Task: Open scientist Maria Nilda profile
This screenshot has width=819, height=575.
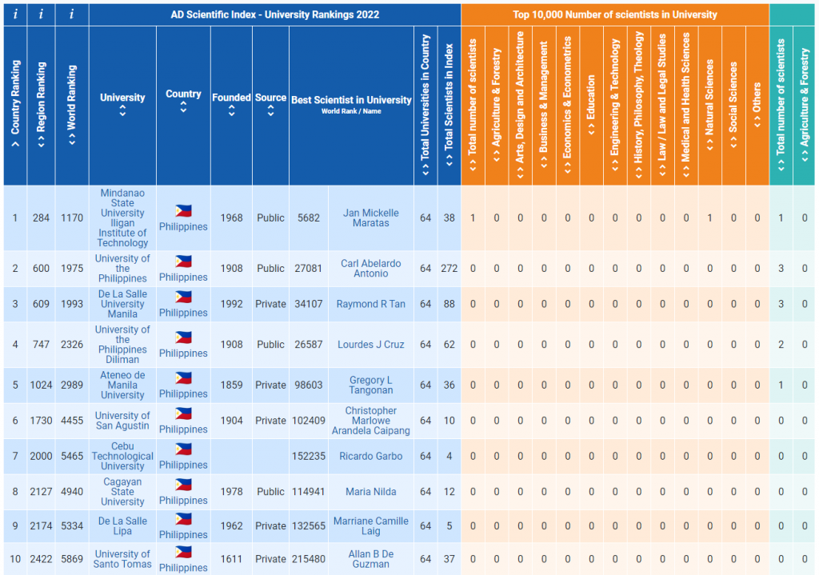Action: pyautogui.click(x=371, y=492)
